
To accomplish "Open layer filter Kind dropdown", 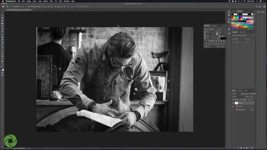I will pyautogui.click(x=237, y=94).
